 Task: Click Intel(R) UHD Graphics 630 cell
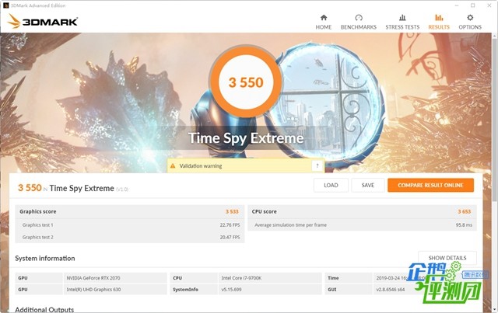pyautogui.click(x=115, y=290)
